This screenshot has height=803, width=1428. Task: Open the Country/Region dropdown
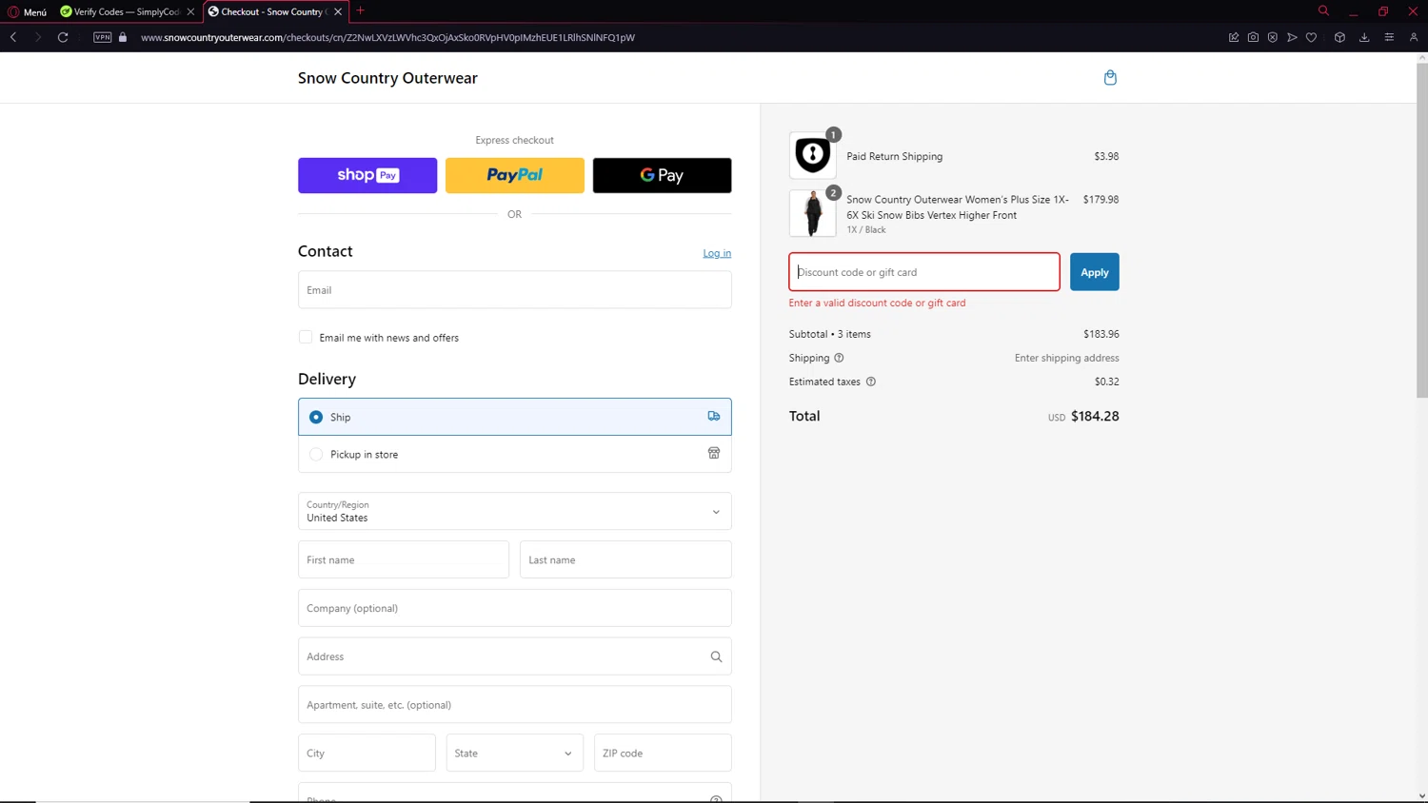(515, 511)
